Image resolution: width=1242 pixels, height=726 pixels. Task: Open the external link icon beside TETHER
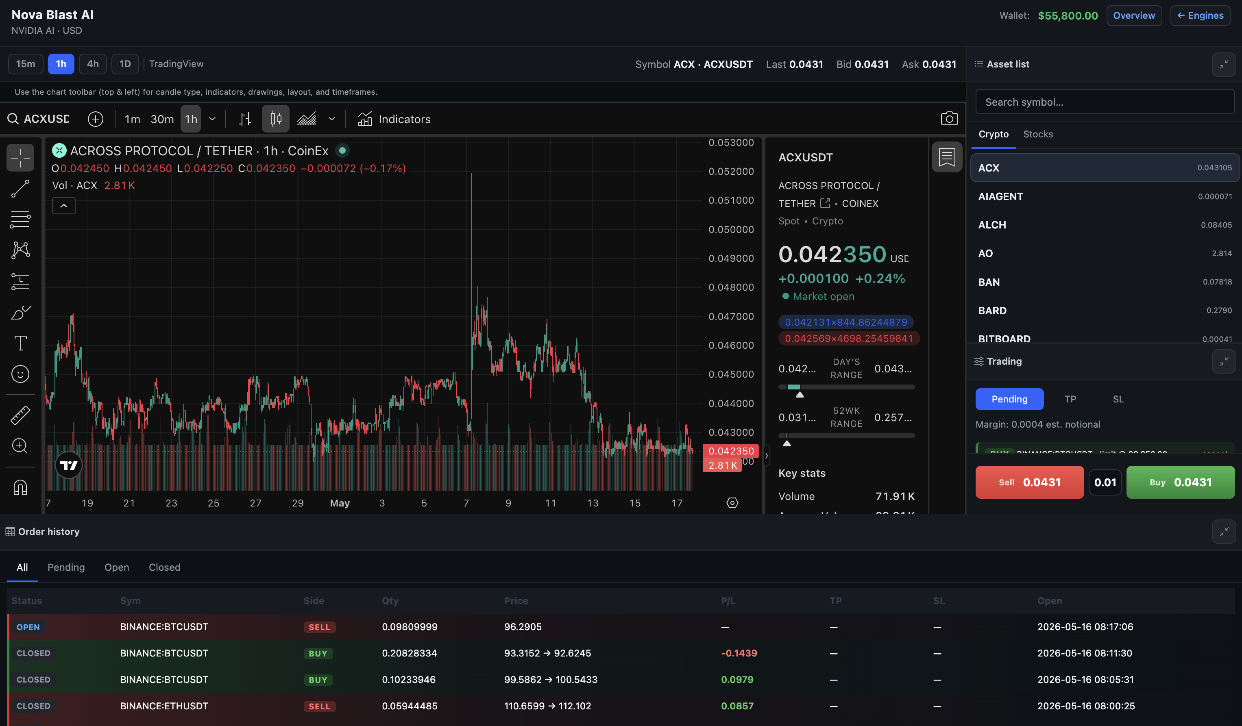click(x=825, y=203)
